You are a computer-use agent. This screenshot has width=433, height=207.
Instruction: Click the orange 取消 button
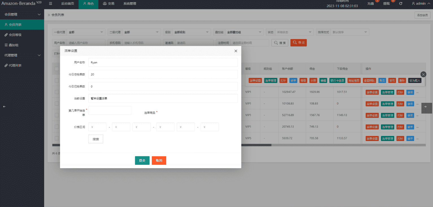(159, 161)
